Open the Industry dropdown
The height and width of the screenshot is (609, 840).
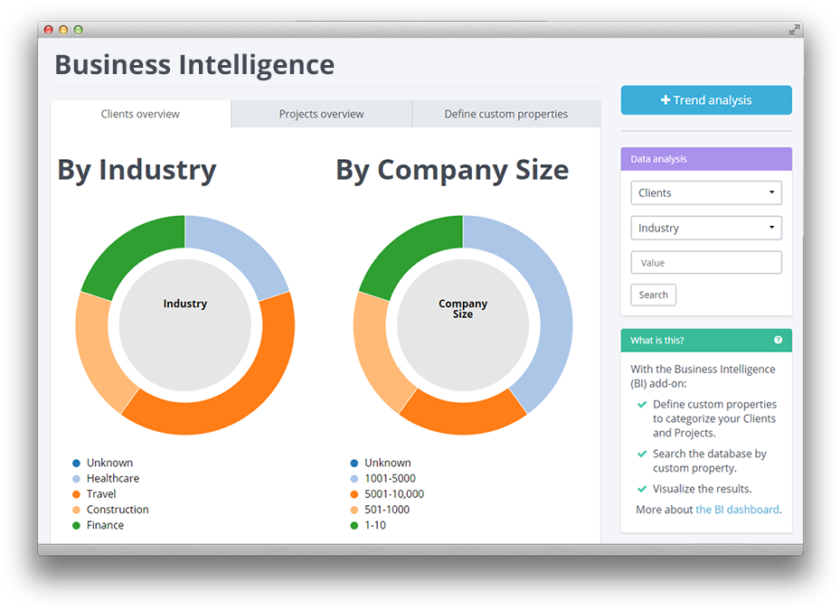coord(705,228)
